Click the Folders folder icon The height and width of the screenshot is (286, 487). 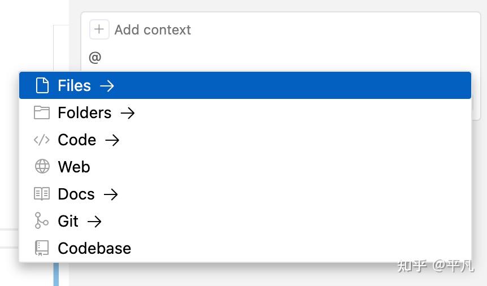[42, 112]
